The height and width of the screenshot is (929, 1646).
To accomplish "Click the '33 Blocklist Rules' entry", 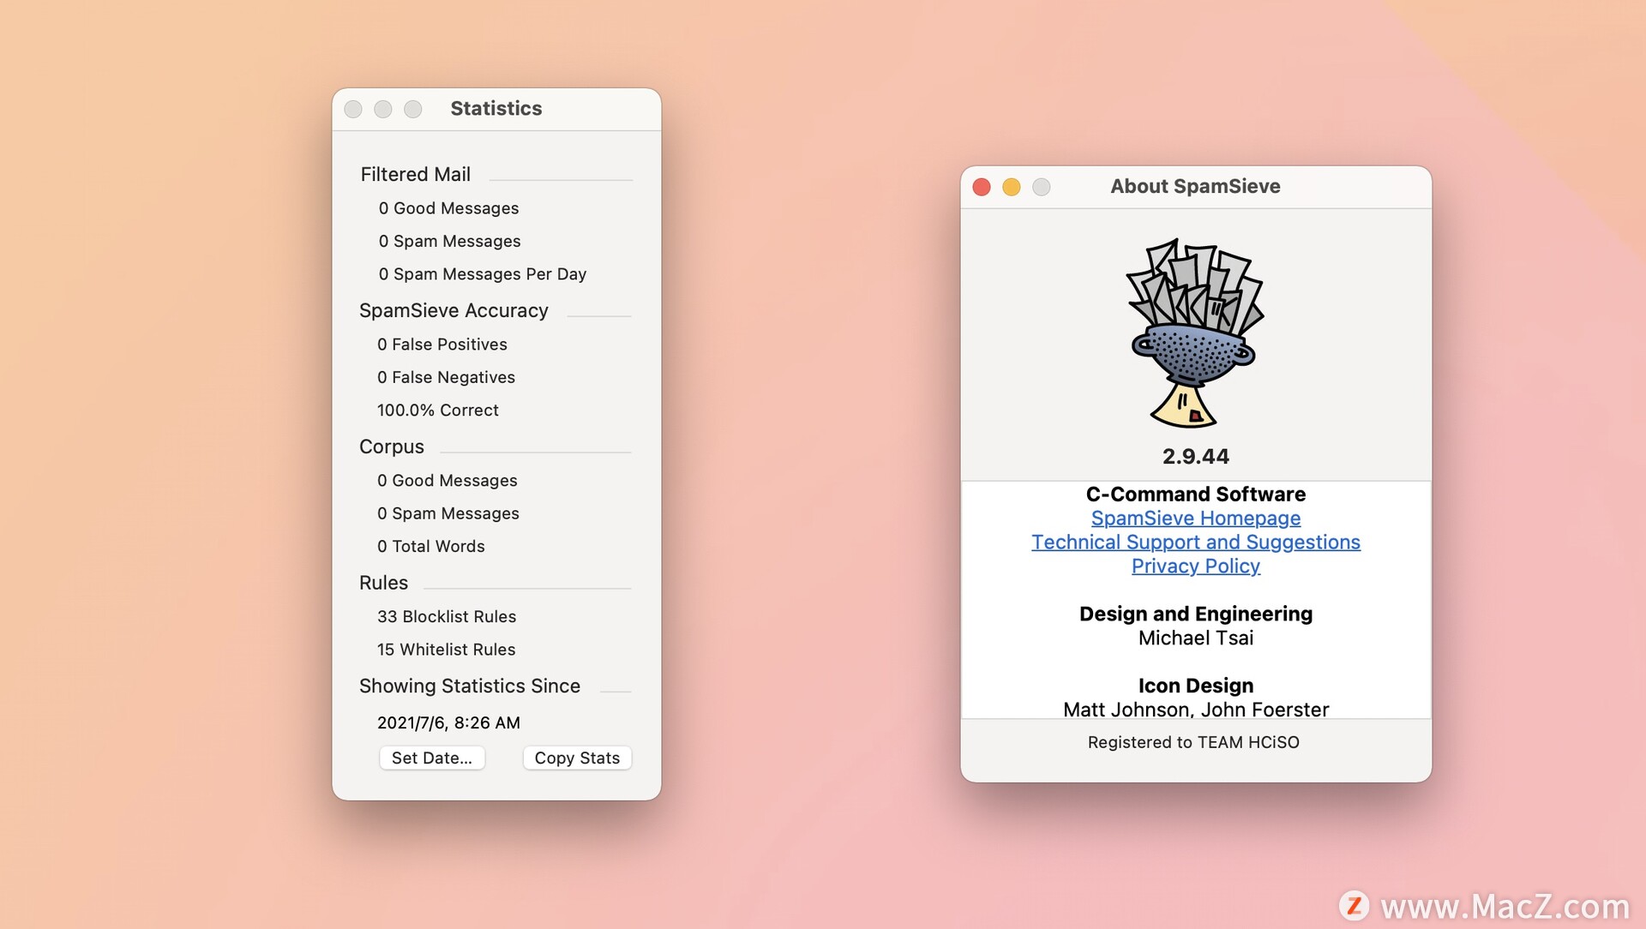I will point(447,616).
